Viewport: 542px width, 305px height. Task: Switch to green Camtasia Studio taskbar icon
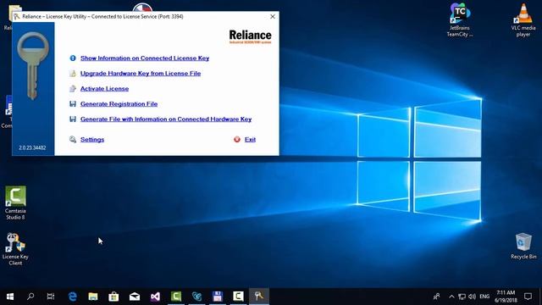pos(176,297)
